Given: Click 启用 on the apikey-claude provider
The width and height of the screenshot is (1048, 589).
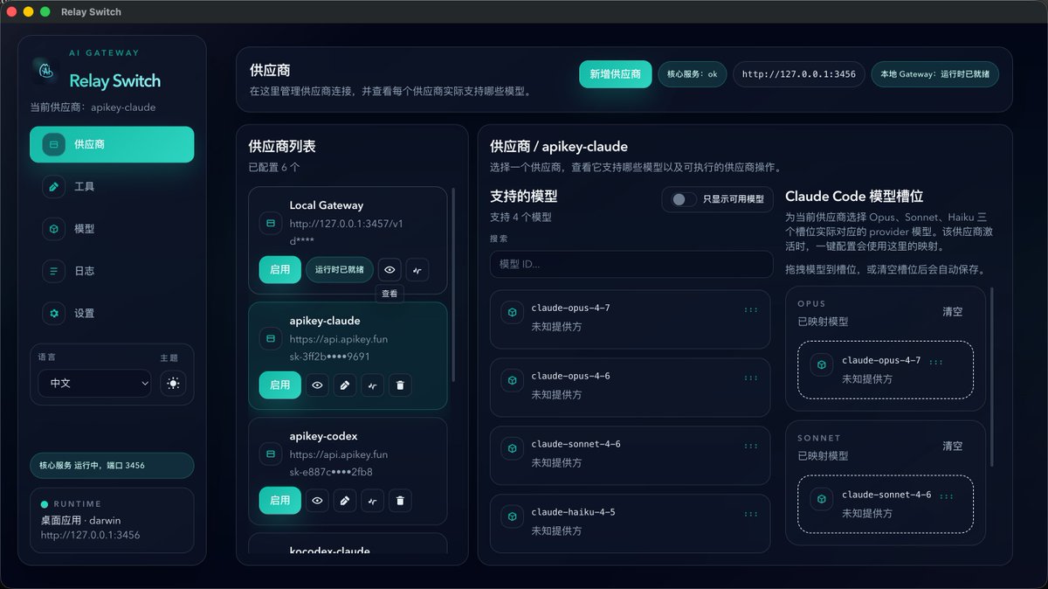Looking at the screenshot, I should 280,385.
